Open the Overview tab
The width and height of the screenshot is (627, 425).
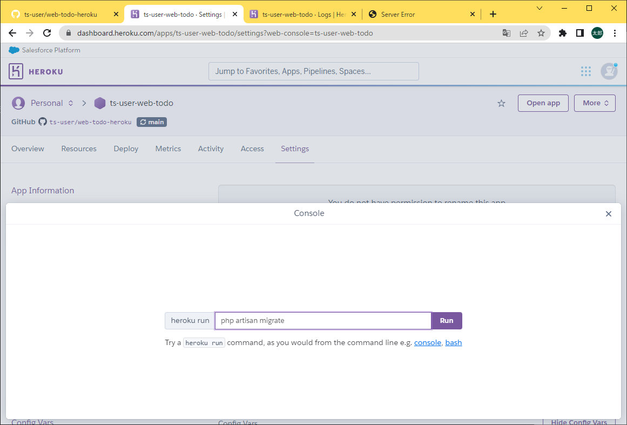[x=28, y=149]
